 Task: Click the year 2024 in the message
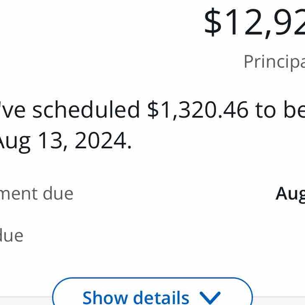tap(100, 140)
